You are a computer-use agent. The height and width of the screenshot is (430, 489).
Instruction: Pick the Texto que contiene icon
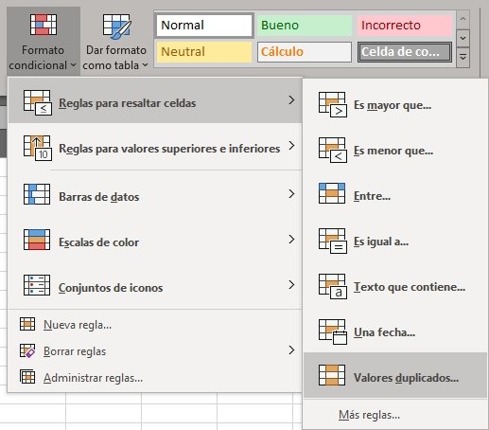[333, 286]
